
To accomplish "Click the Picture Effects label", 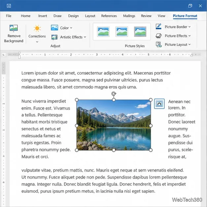I will [x=176, y=36].
